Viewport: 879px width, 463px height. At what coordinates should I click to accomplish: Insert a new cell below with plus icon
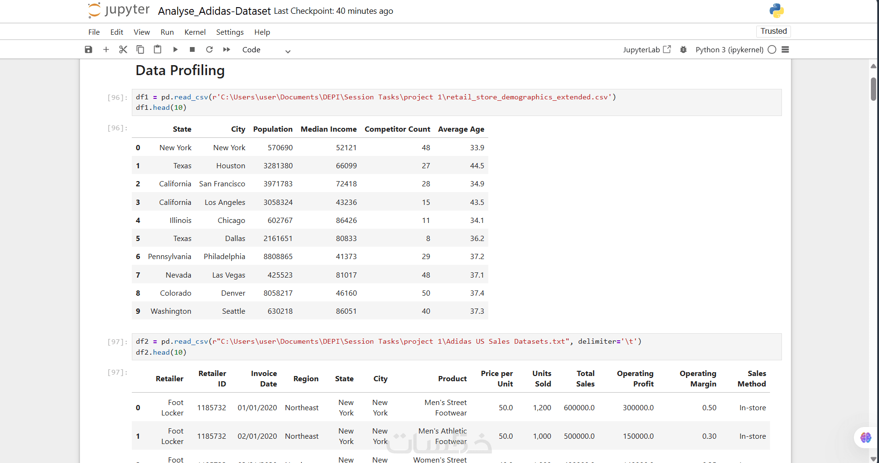coord(106,49)
